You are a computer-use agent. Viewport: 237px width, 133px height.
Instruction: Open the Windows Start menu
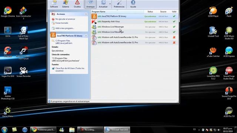click(4, 130)
